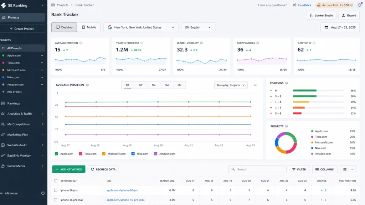Screen dimensions: 365x205
Task: Open the chart's three-dot options menu
Action: tap(256, 85)
